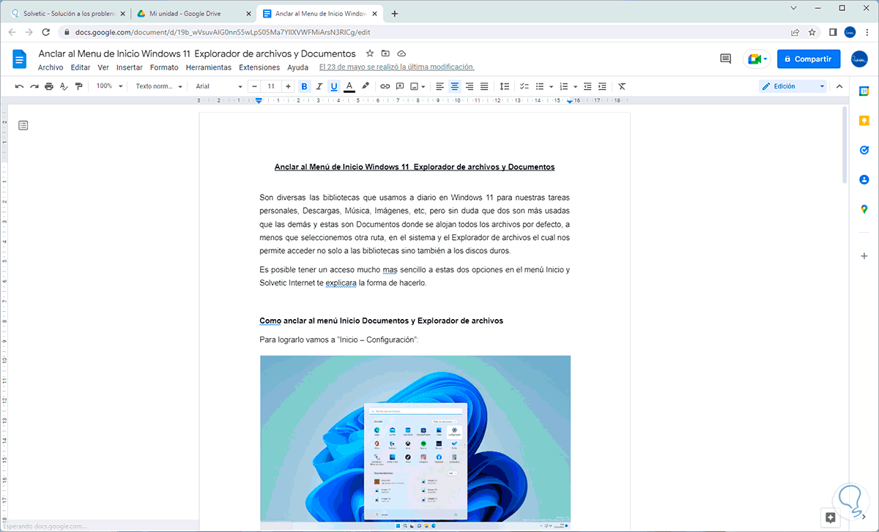Open the Formato menu
Viewport: 879px width, 532px height.
click(164, 67)
